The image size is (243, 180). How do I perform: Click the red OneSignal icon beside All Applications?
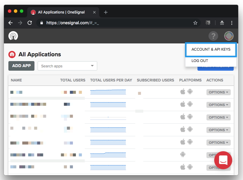[x=12, y=55]
